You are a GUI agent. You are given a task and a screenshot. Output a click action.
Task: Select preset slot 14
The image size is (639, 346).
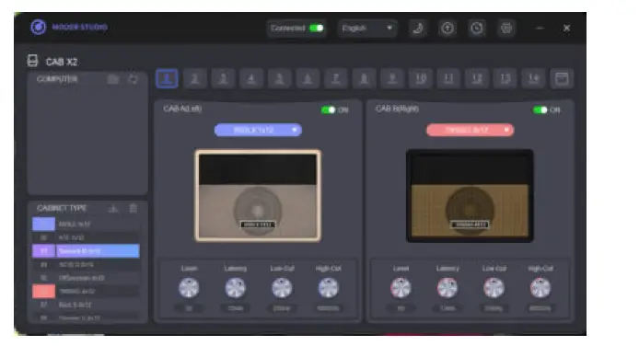[x=533, y=78]
